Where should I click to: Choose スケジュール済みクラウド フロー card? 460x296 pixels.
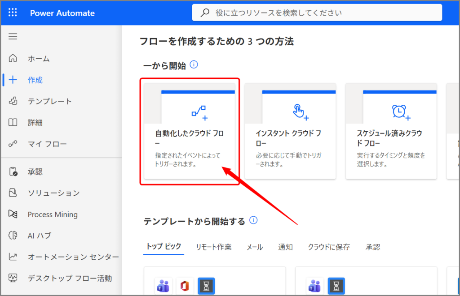(x=391, y=131)
